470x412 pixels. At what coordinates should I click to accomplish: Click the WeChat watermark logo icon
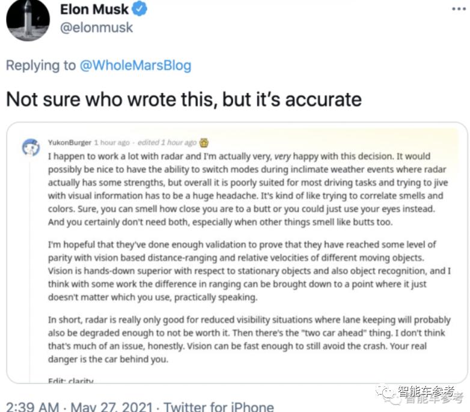[x=386, y=392]
